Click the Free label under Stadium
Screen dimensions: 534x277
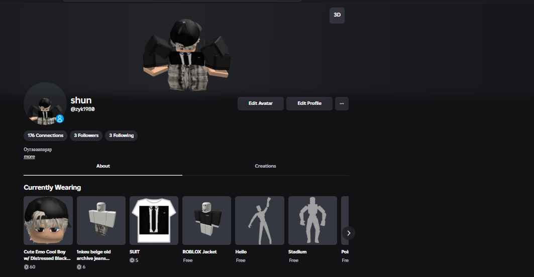tap(293, 260)
